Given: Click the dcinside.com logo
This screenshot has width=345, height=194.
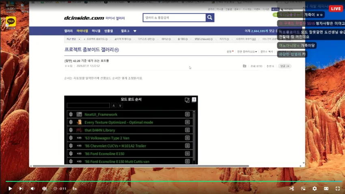Looking at the screenshot, I should click(x=84, y=18).
